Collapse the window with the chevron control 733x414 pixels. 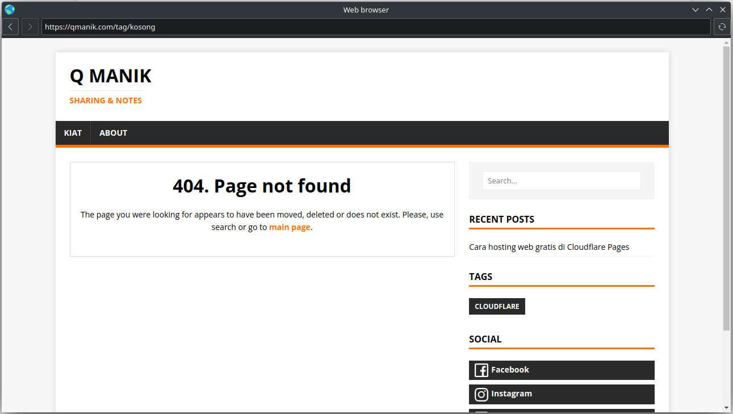(696, 9)
